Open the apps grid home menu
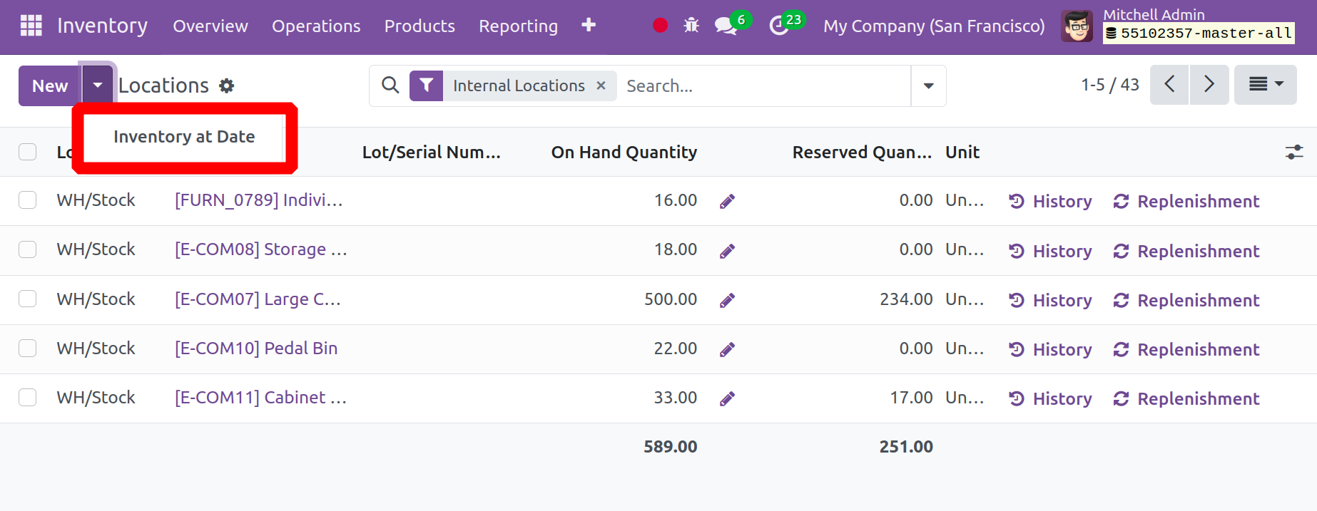This screenshot has height=511, width=1317. click(31, 26)
